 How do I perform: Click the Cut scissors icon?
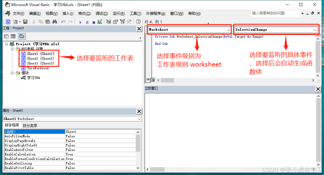point(34,22)
